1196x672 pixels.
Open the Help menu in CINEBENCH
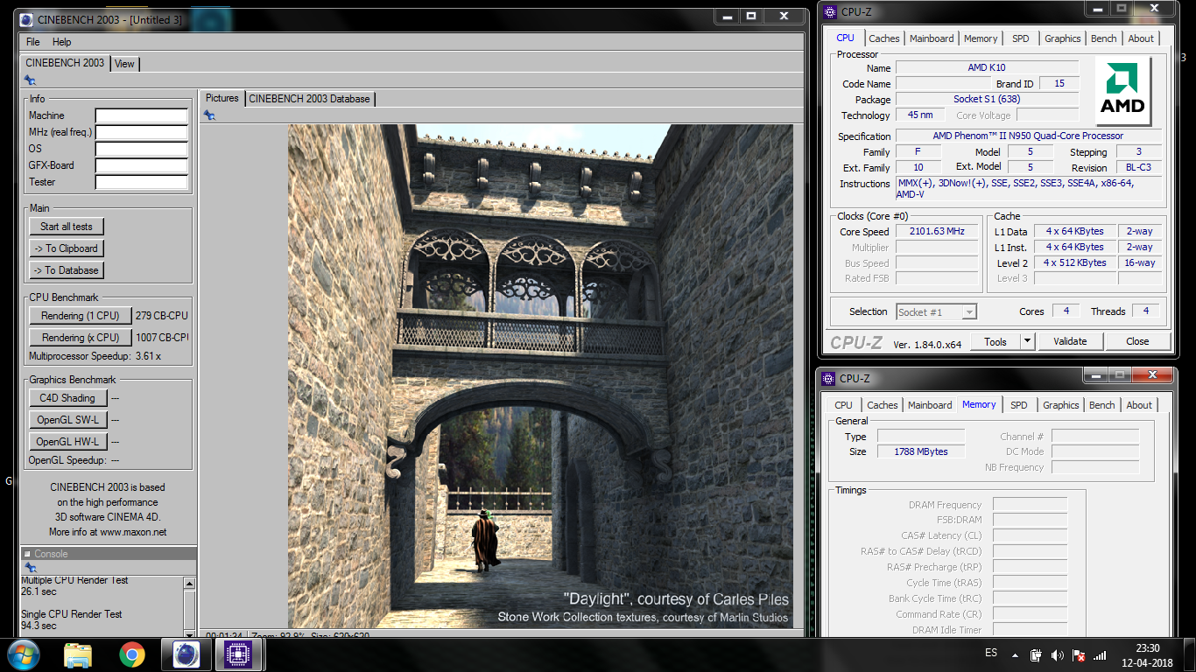(61, 42)
